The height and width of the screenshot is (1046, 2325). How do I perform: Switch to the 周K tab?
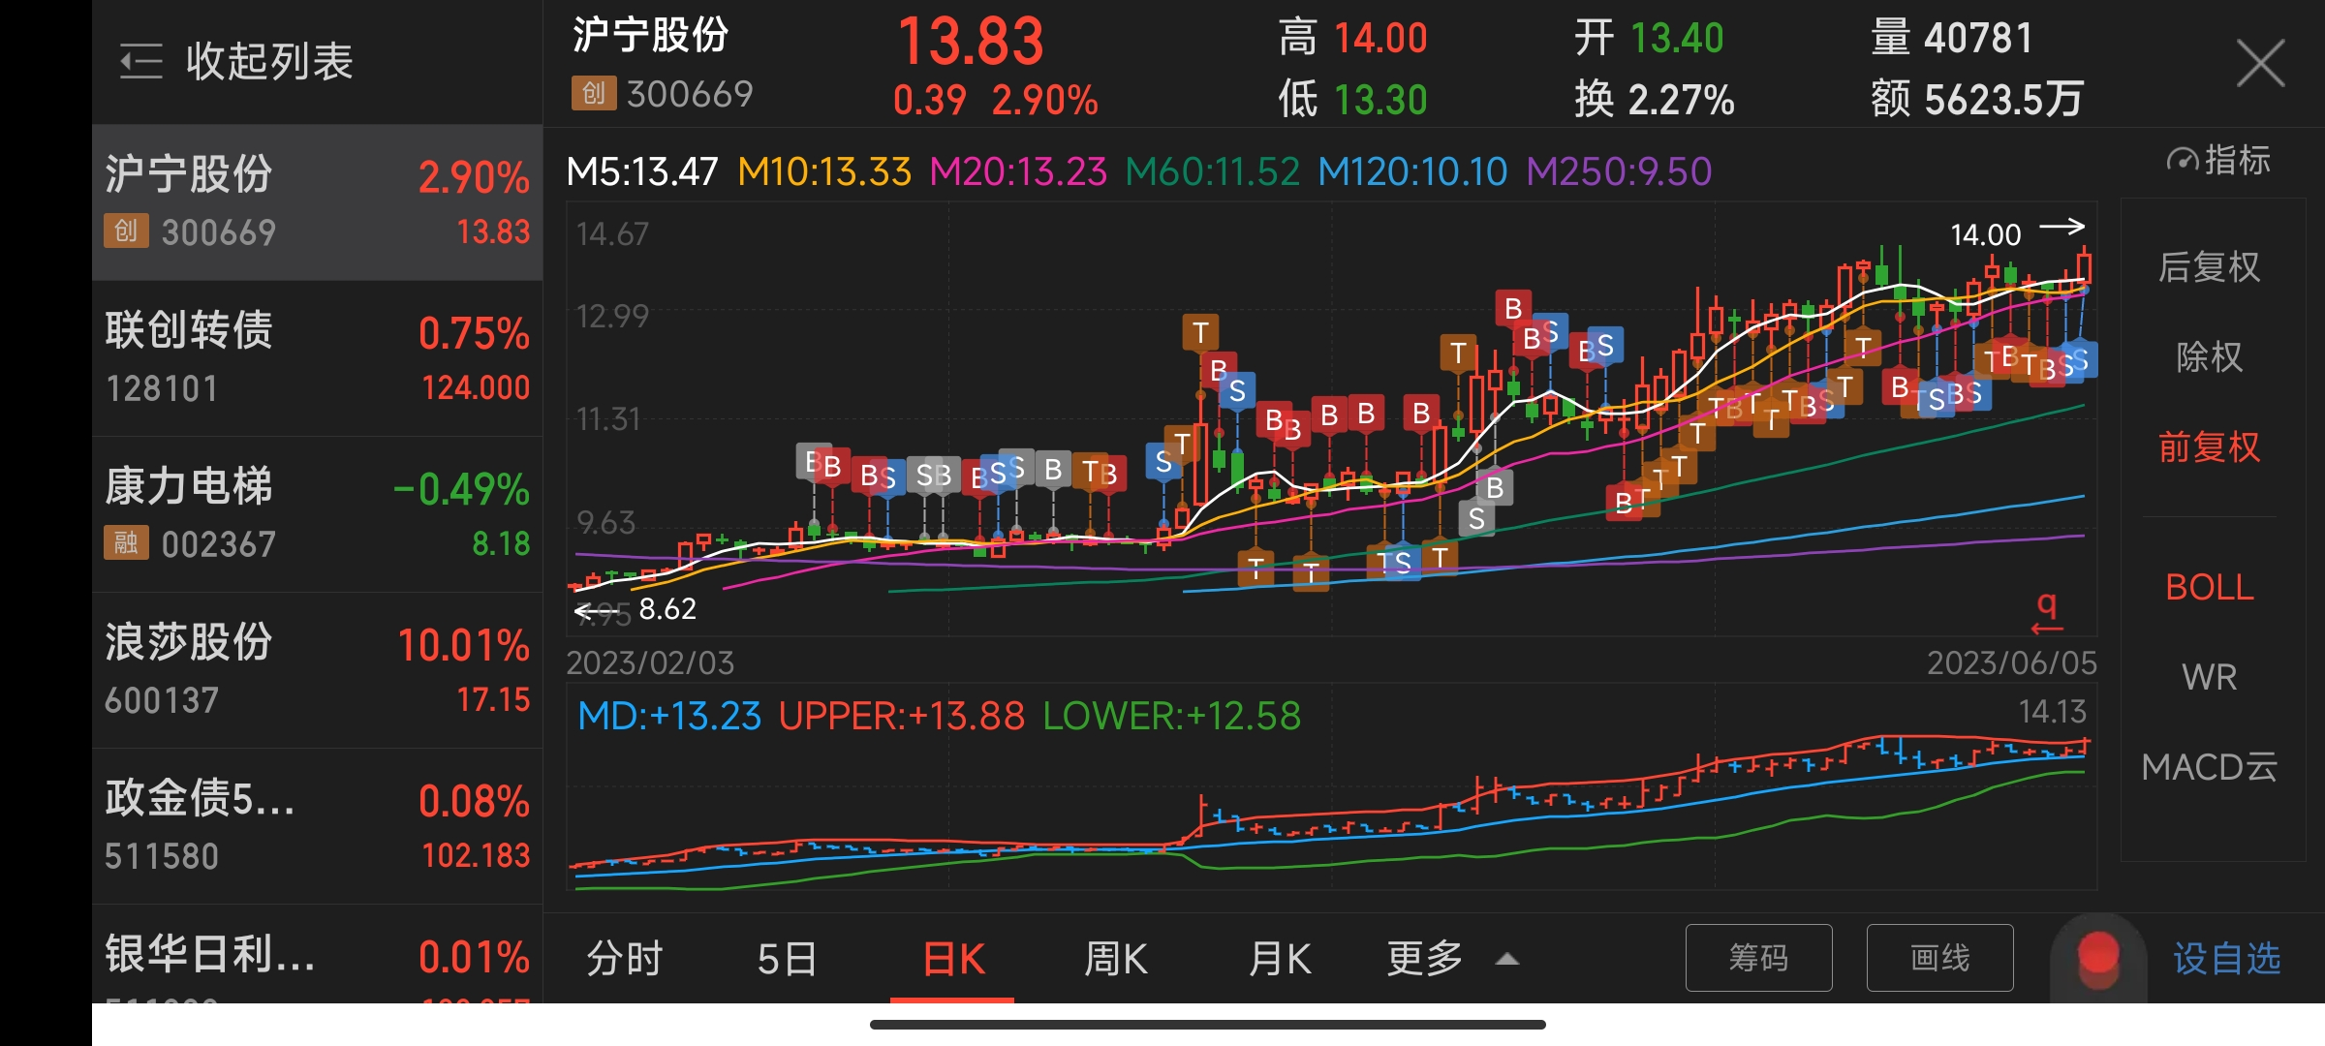(1115, 959)
